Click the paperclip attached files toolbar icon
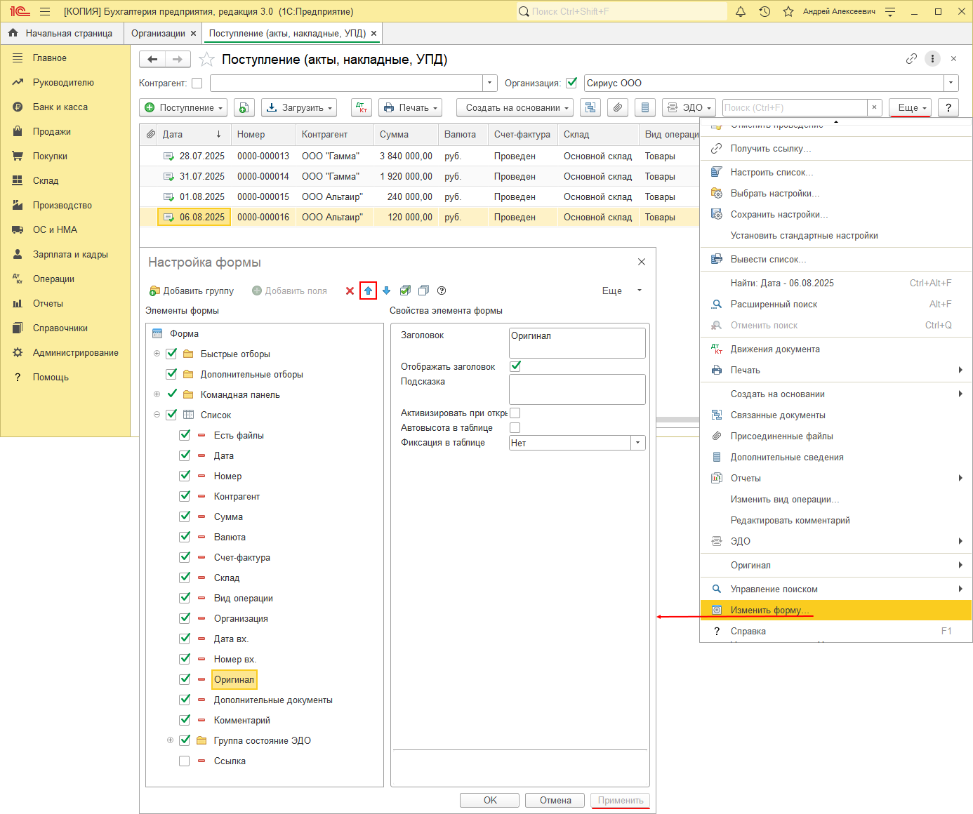This screenshot has height=814, width=973. 617,107
